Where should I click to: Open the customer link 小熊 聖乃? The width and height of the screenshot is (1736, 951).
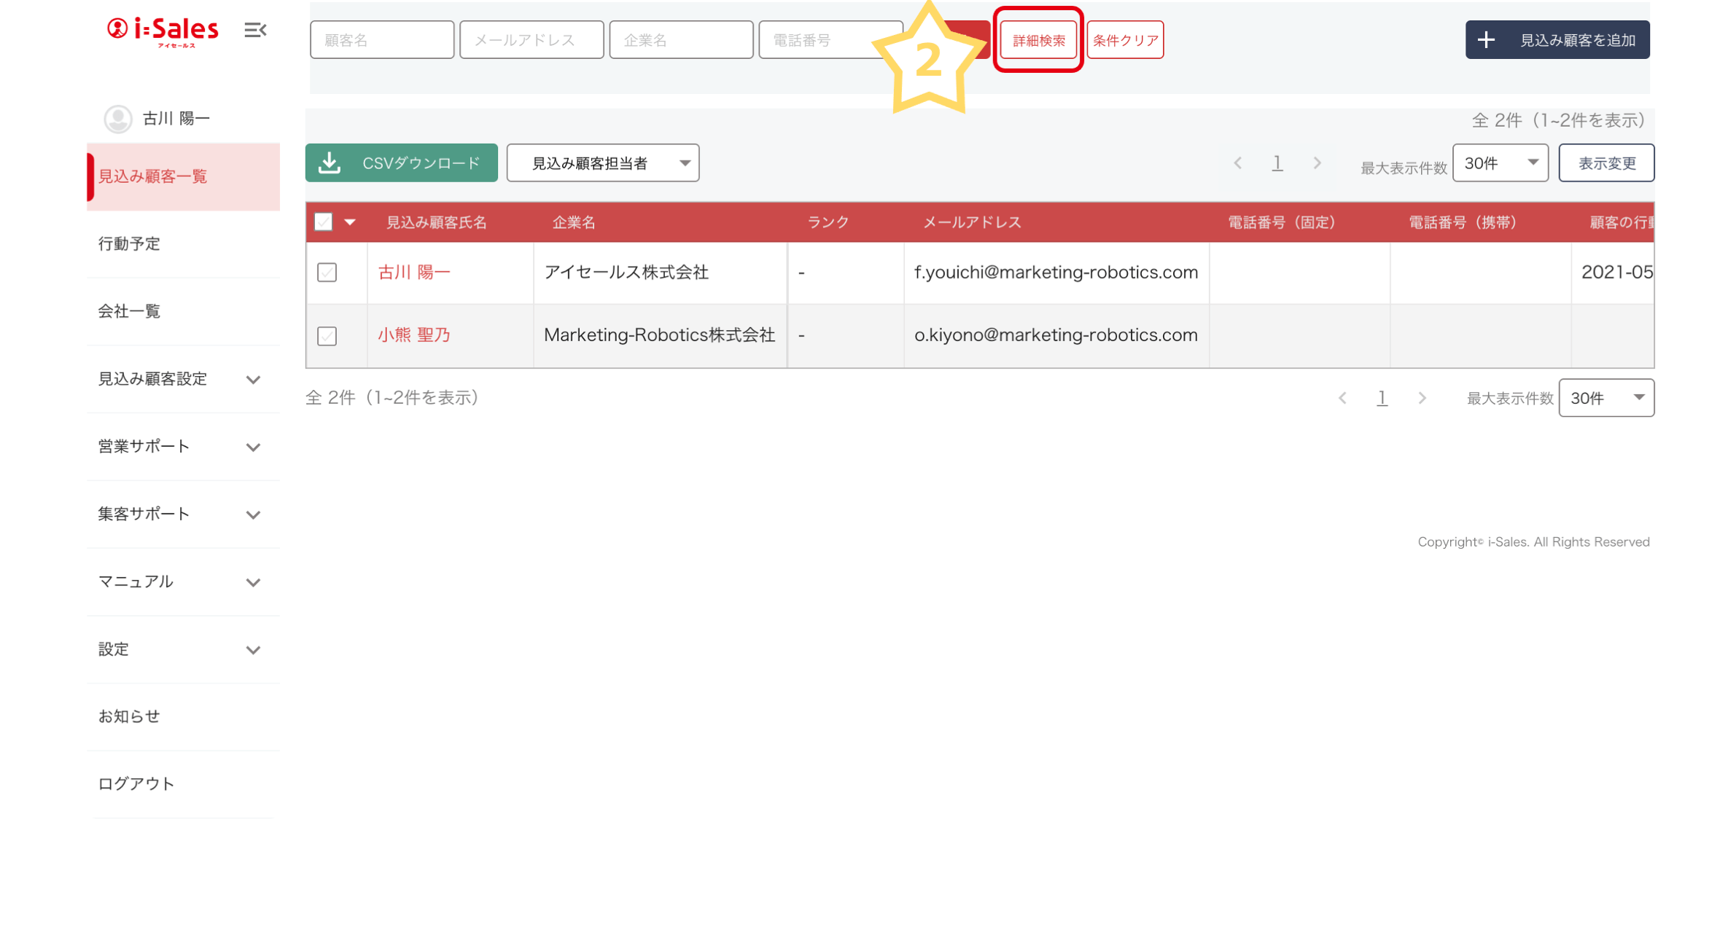[413, 335]
